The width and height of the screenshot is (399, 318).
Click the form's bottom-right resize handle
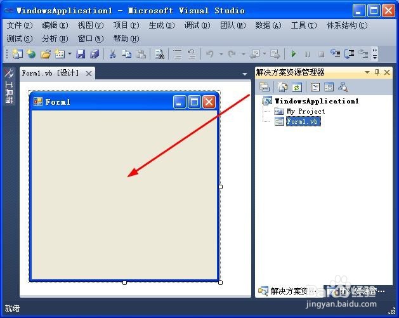[220, 283]
